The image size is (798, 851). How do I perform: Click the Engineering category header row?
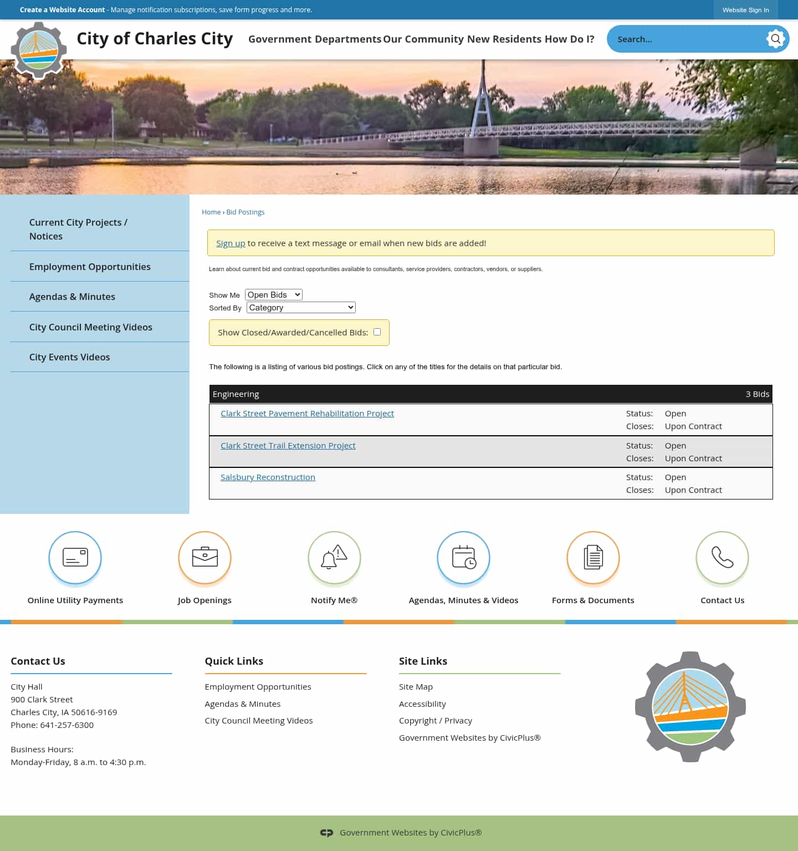point(491,394)
